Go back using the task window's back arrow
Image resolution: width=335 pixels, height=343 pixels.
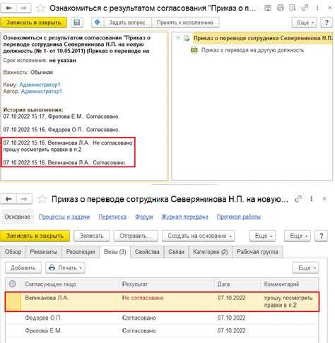8,8
